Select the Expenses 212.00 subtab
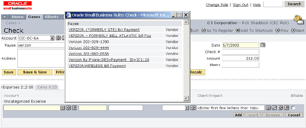 [18, 87]
